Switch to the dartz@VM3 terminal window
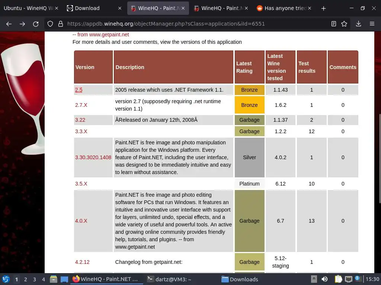 coord(170,279)
